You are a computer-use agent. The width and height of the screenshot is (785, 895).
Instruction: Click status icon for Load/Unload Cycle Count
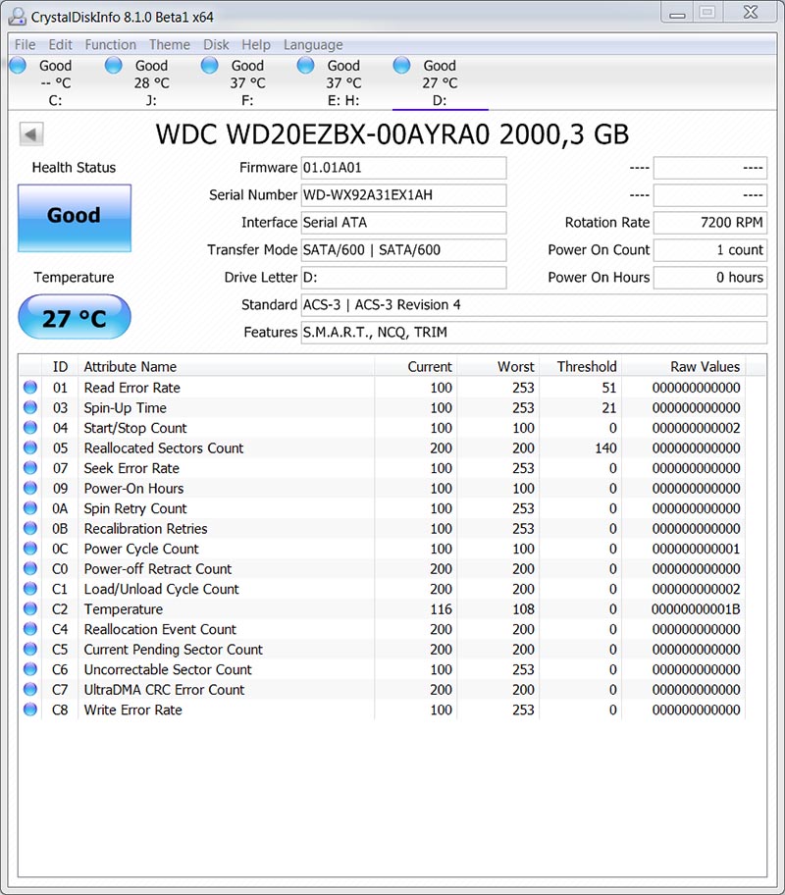tap(30, 589)
